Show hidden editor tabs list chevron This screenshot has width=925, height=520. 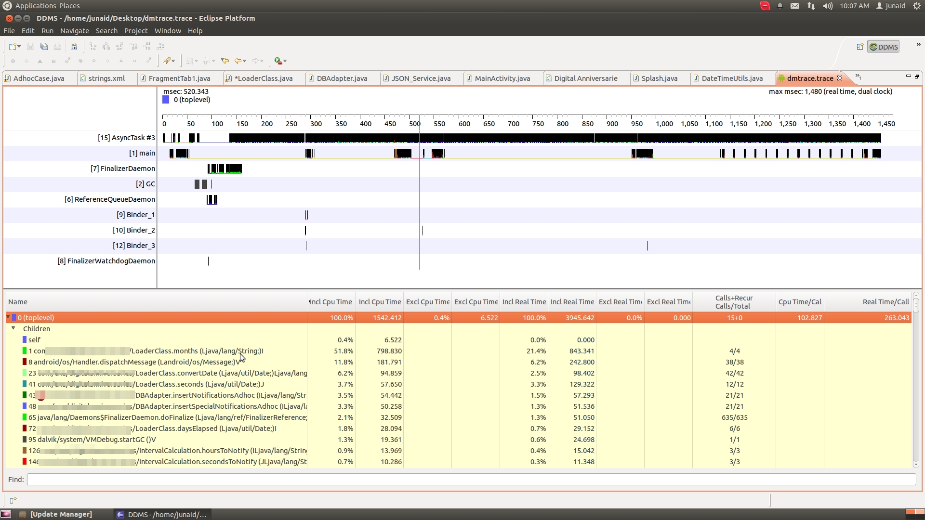858,77
